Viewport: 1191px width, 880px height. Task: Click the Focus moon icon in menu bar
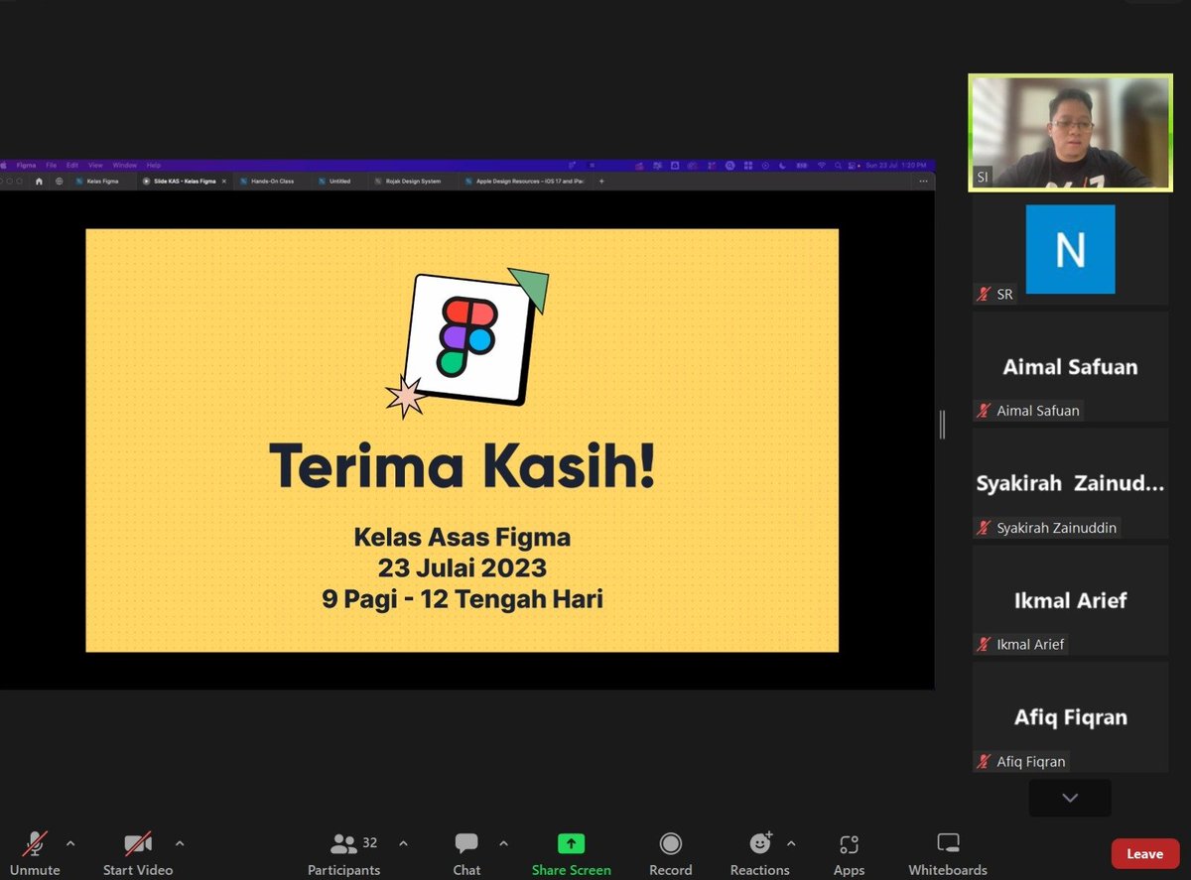click(782, 166)
